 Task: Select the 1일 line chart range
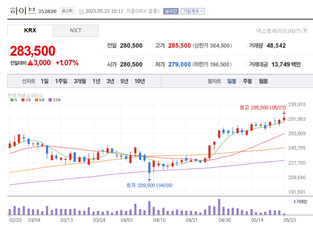45,81
